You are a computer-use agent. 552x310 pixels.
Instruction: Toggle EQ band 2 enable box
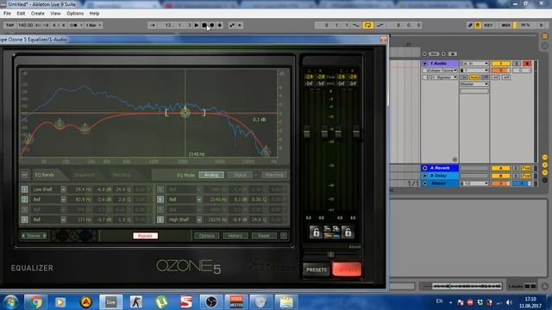point(24,199)
